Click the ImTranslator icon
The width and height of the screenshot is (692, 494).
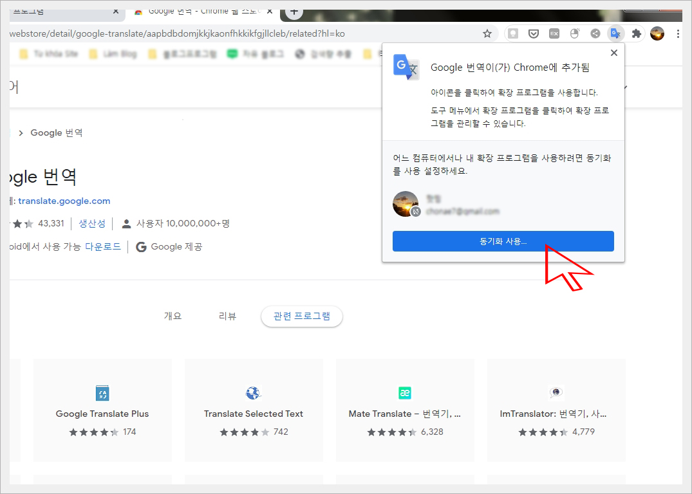click(556, 392)
